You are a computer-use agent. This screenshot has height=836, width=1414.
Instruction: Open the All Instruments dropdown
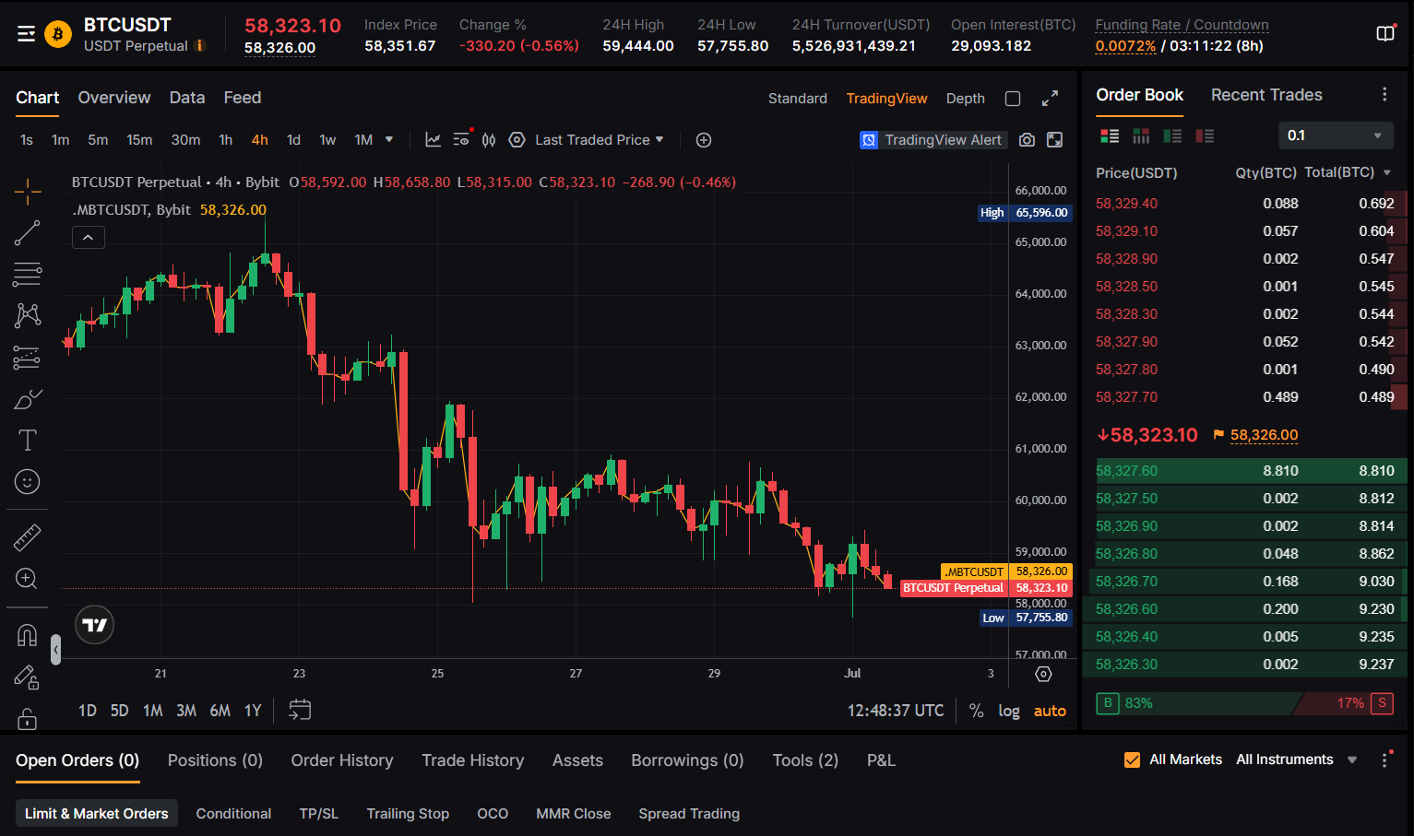click(1296, 759)
